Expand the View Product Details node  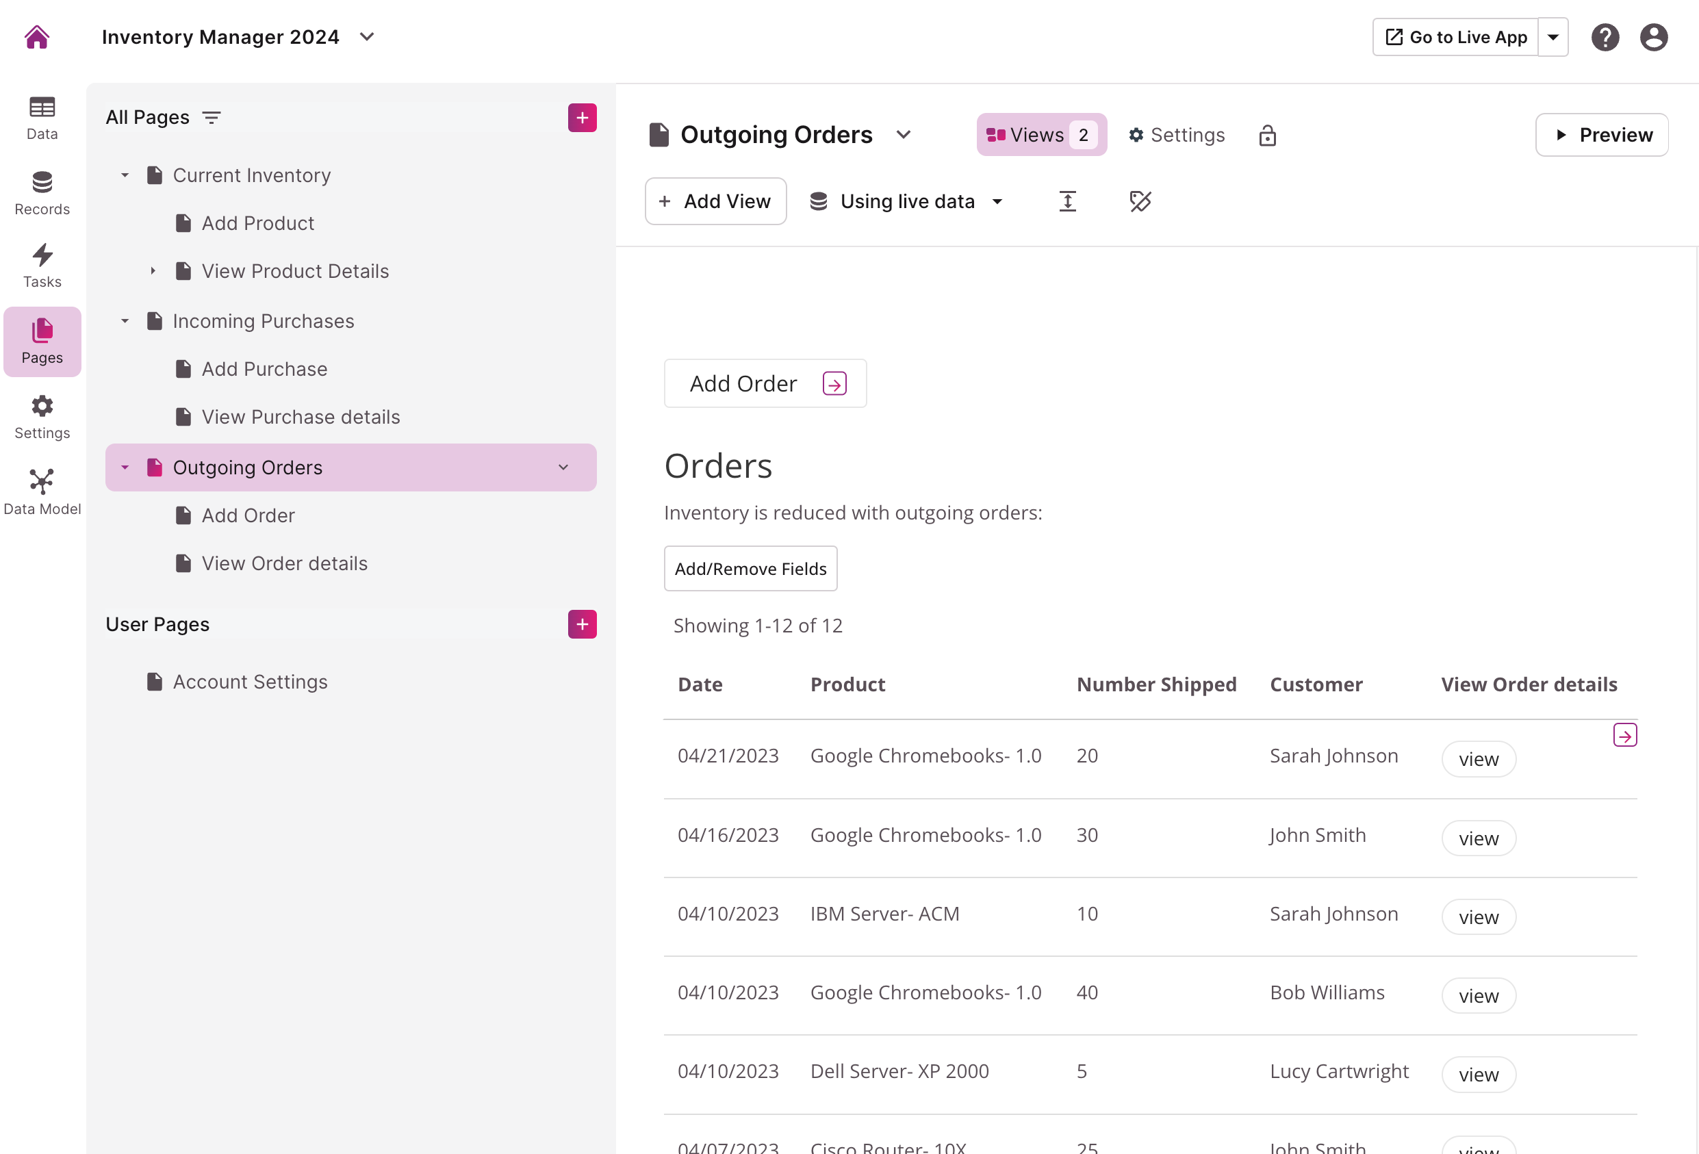(x=153, y=271)
